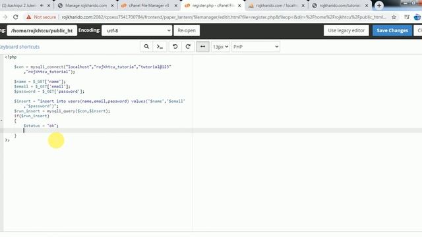
Task: Collapse the code fold arrow in gutter
Action: [1, 120]
